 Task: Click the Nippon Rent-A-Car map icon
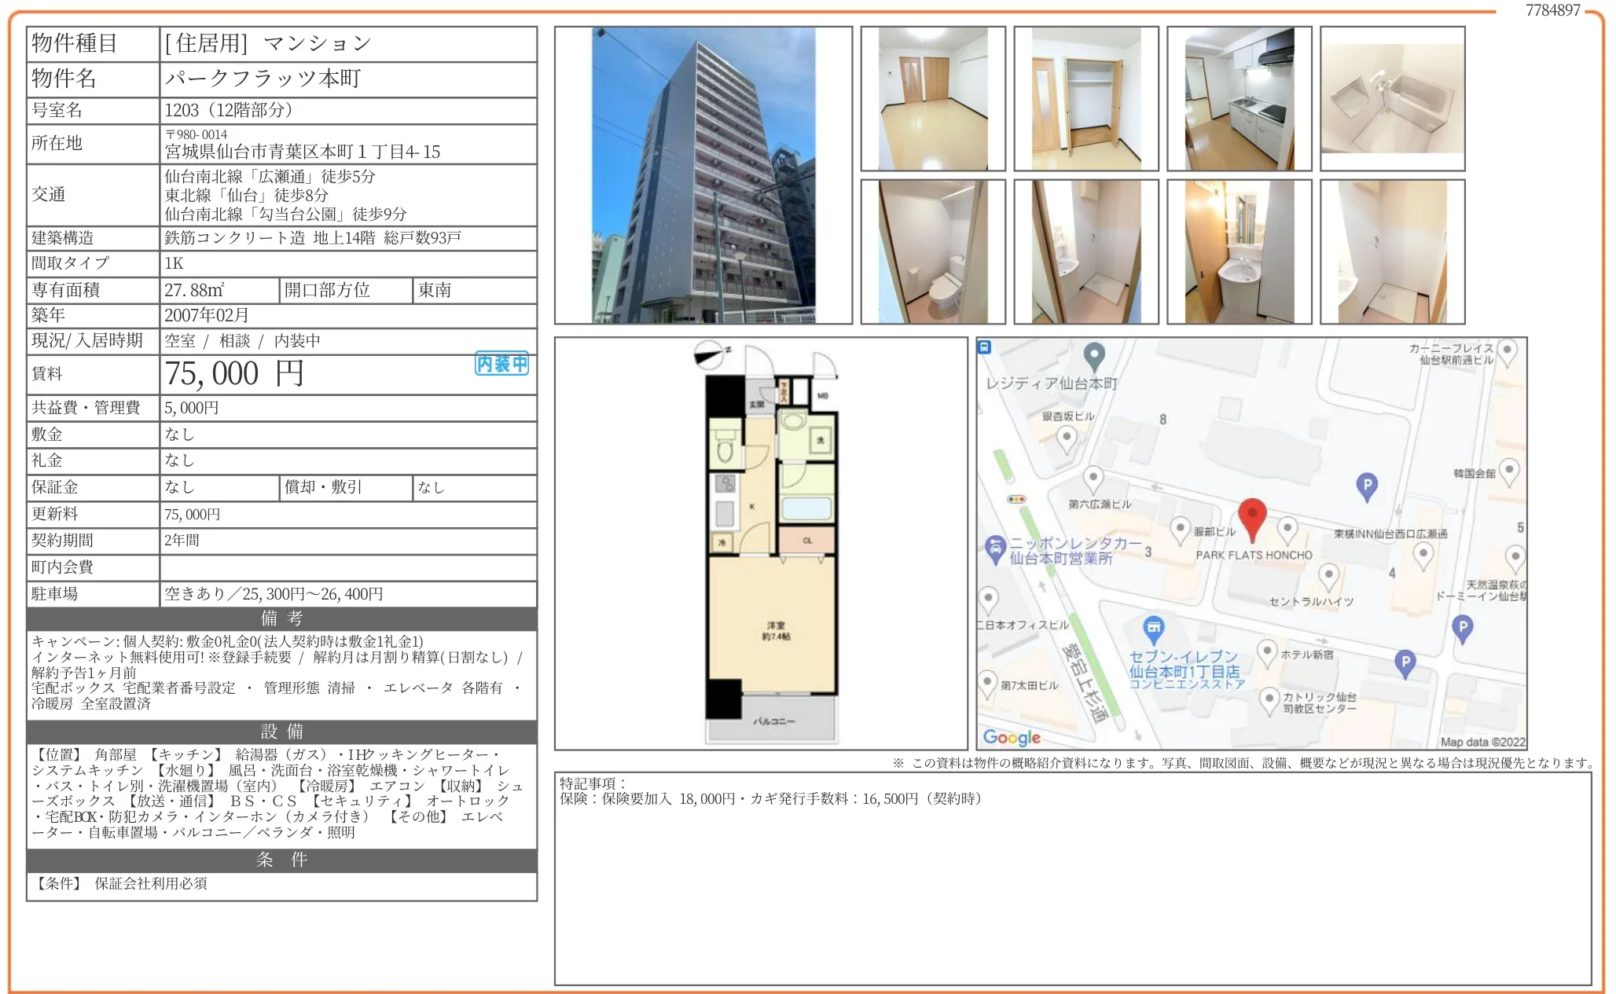995,548
